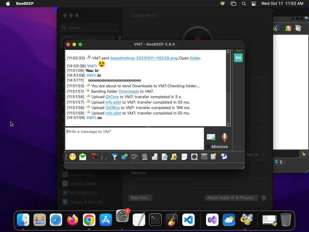This screenshot has width=309, height=232.
Task: Open chat settings blue gears icon
Action: click(x=124, y=157)
